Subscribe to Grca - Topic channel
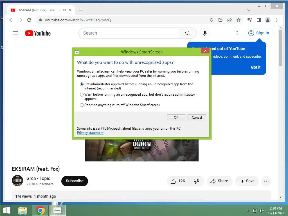The height and width of the screenshot is (216, 288). pyautogui.click(x=75, y=181)
